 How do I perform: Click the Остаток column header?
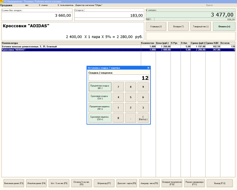point(228,43)
